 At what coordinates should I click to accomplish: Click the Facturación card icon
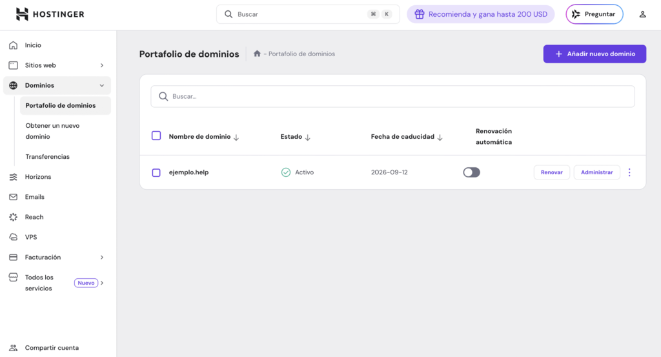[x=14, y=257]
